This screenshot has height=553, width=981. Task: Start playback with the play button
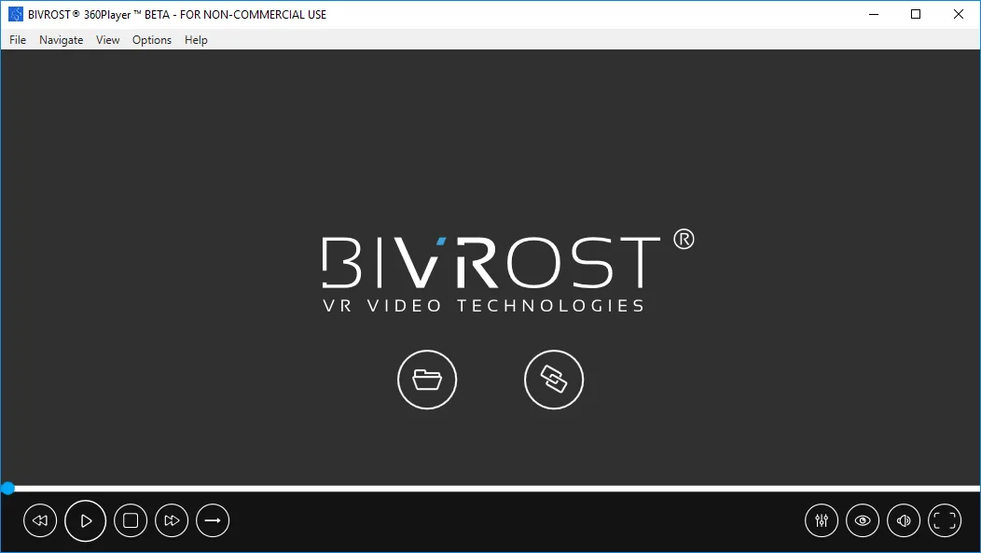[x=86, y=520]
